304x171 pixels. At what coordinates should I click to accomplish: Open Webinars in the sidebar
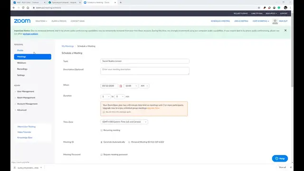tap(21, 63)
